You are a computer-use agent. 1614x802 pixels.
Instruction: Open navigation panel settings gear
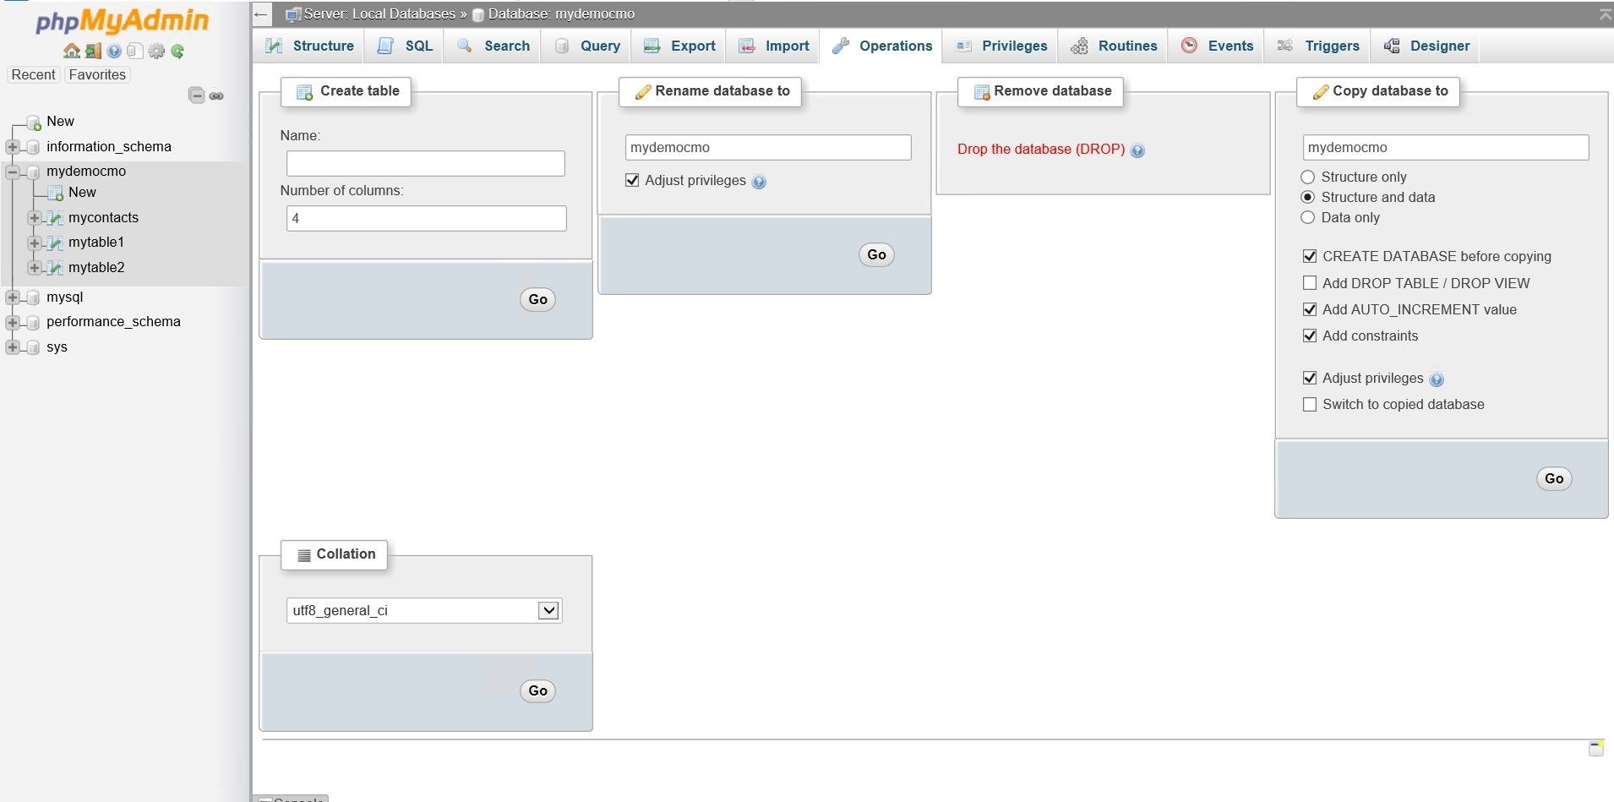[x=156, y=51]
